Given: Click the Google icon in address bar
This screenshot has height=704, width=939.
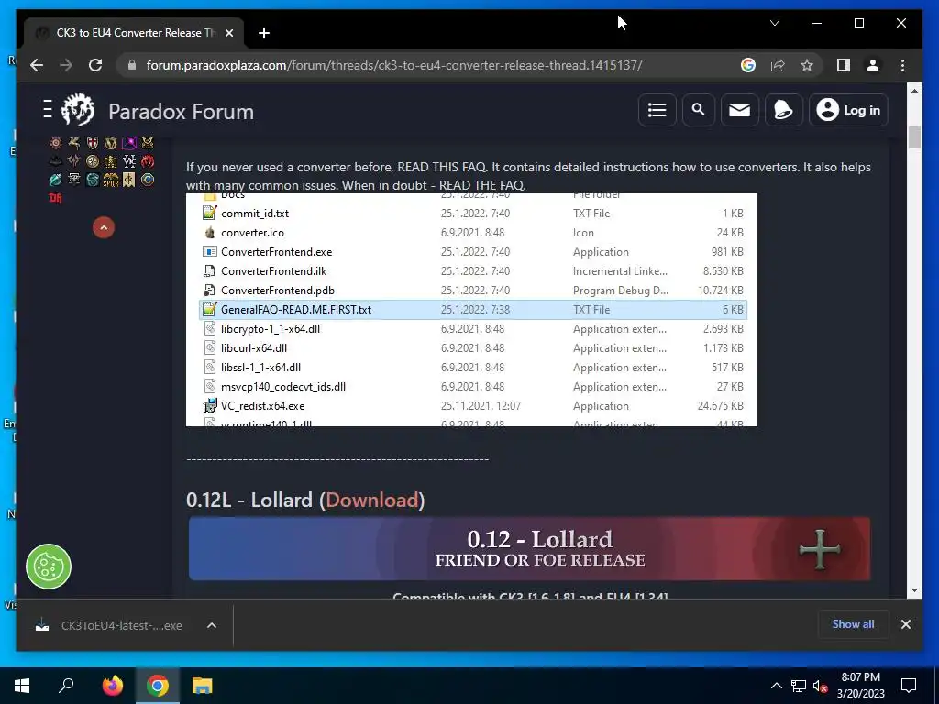Looking at the screenshot, I should pyautogui.click(x=748, y=65).
